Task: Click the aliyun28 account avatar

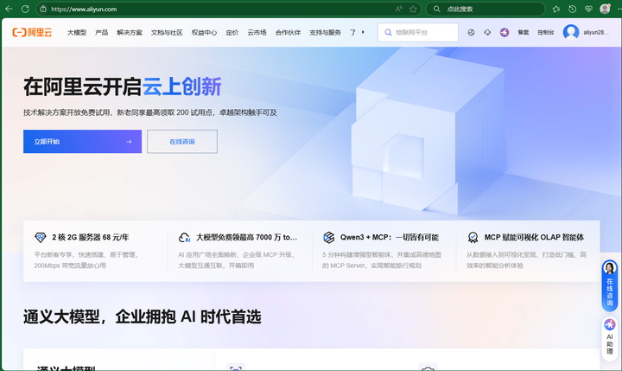Action: click(571, 32)
